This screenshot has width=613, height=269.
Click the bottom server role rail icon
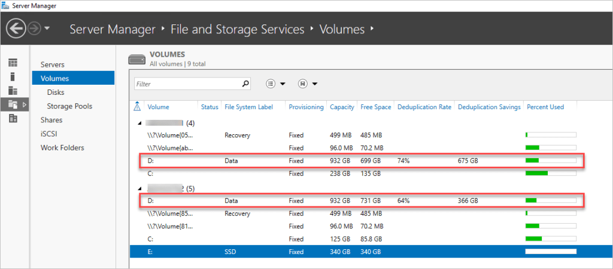pyautogui.click(x=13, y=119)
